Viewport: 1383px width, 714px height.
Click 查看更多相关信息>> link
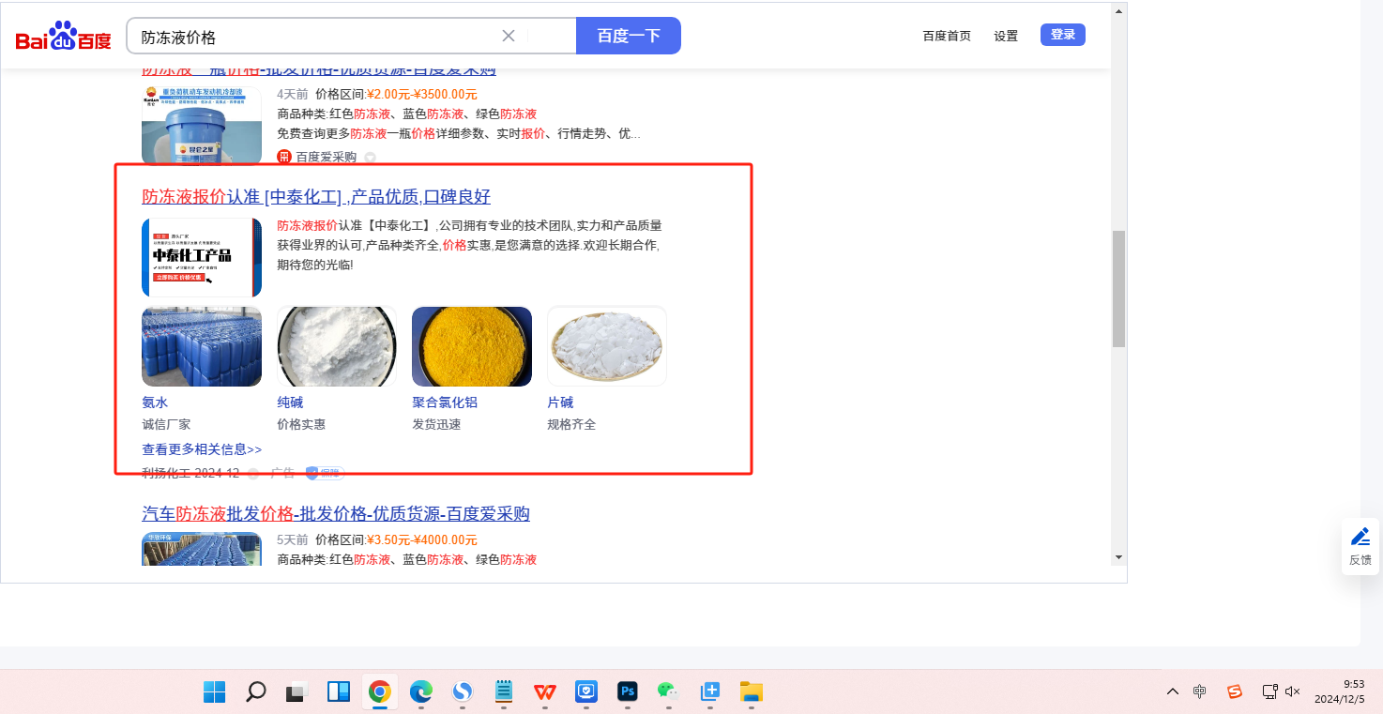click(202, 449)
